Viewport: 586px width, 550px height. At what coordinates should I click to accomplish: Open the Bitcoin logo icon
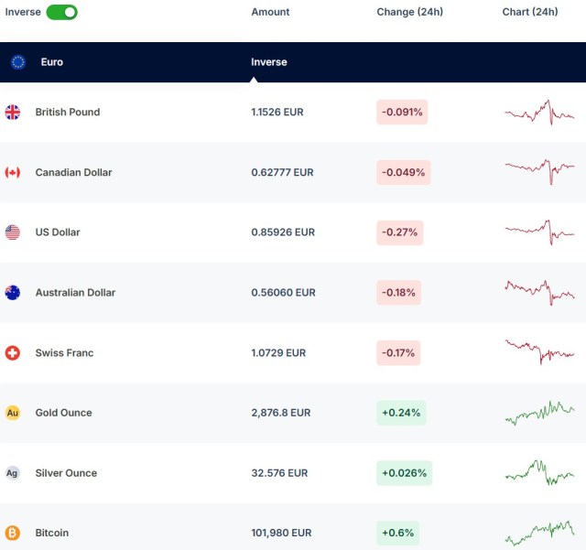point(13,533)
